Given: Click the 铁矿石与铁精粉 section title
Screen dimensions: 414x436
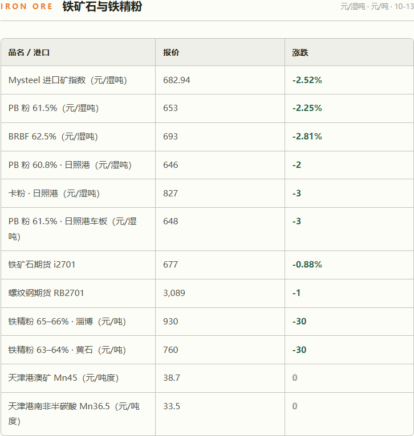Looking at the screenshot, I should (102, 6).
